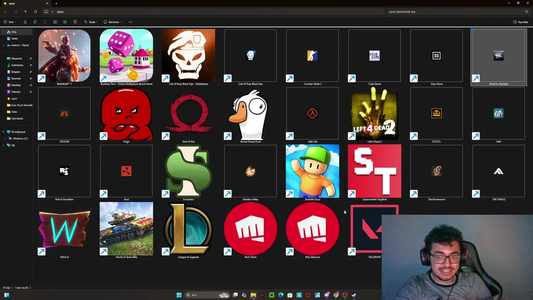The width and height of the screenshot is (533, 300).
Task: Expand the kadooo - Kişisel OneDrive node
Action: 4,45
